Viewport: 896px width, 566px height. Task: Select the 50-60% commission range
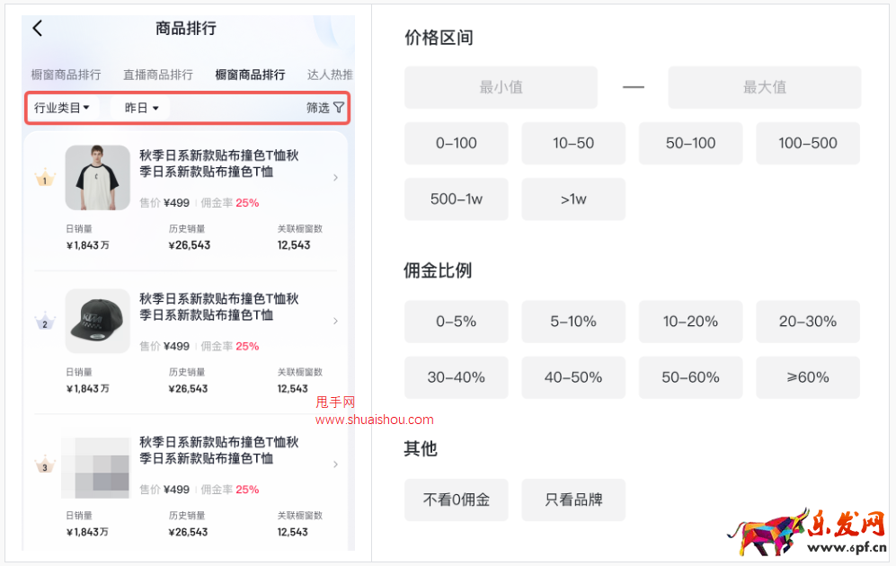[690, 377]
